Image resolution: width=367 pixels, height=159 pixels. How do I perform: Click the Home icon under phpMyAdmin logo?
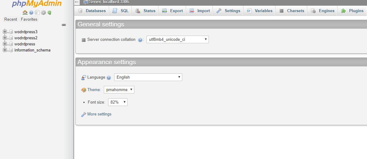coord(25,12)
